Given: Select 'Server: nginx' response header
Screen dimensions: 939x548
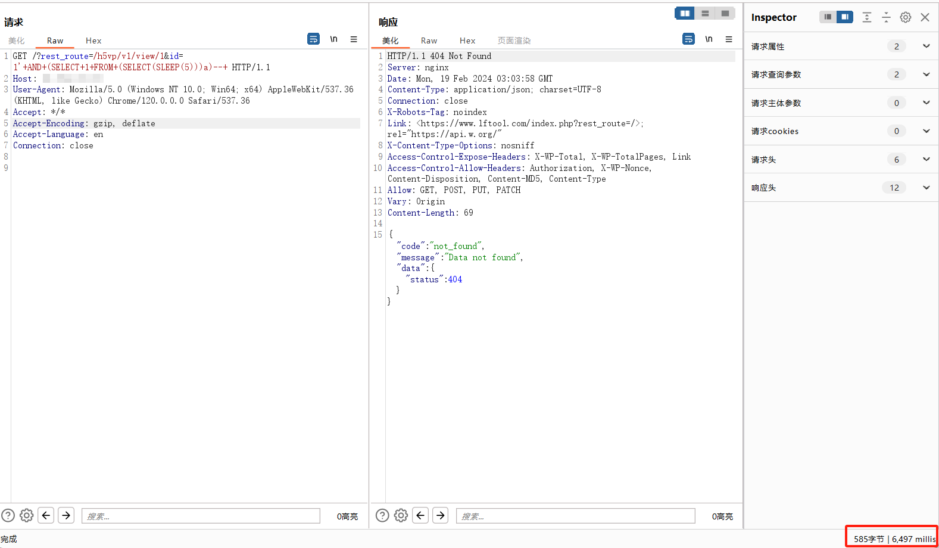Looking at the screenshot, I should [418, 67].
